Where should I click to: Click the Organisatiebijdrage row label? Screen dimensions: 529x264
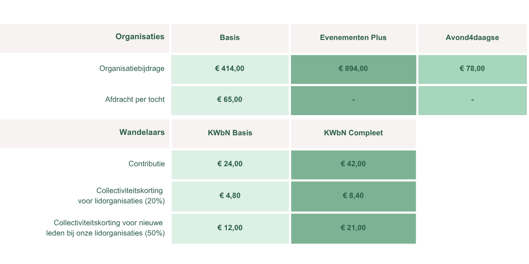coord(132,68)
